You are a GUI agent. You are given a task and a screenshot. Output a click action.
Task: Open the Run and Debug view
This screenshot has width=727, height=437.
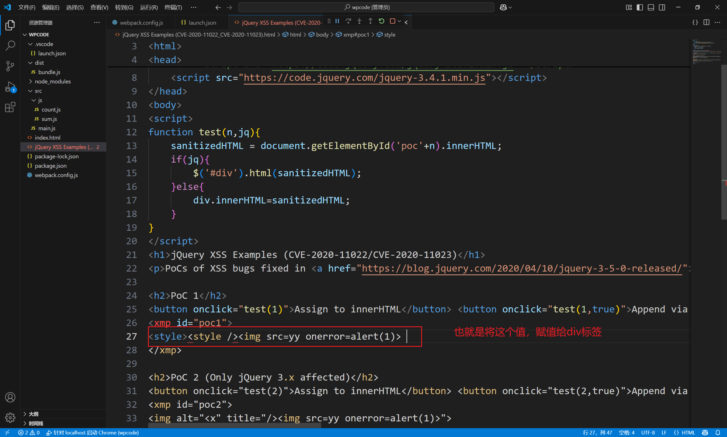pyautogui.click(x=10, y=87)
